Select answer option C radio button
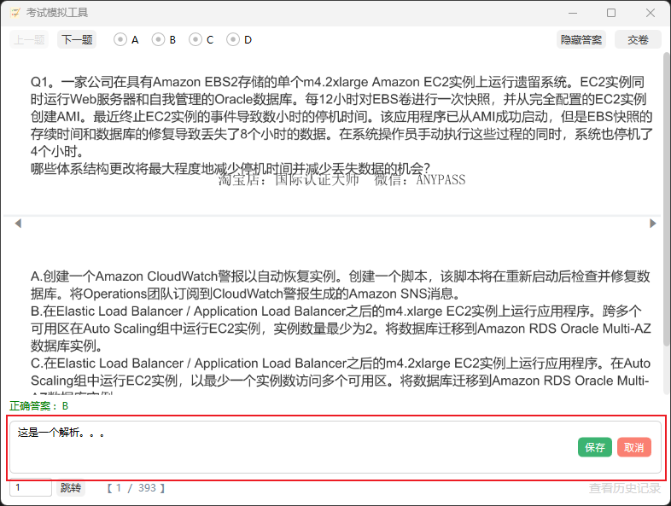The width and height of the screenshot is (671, 506). point(195,40)
